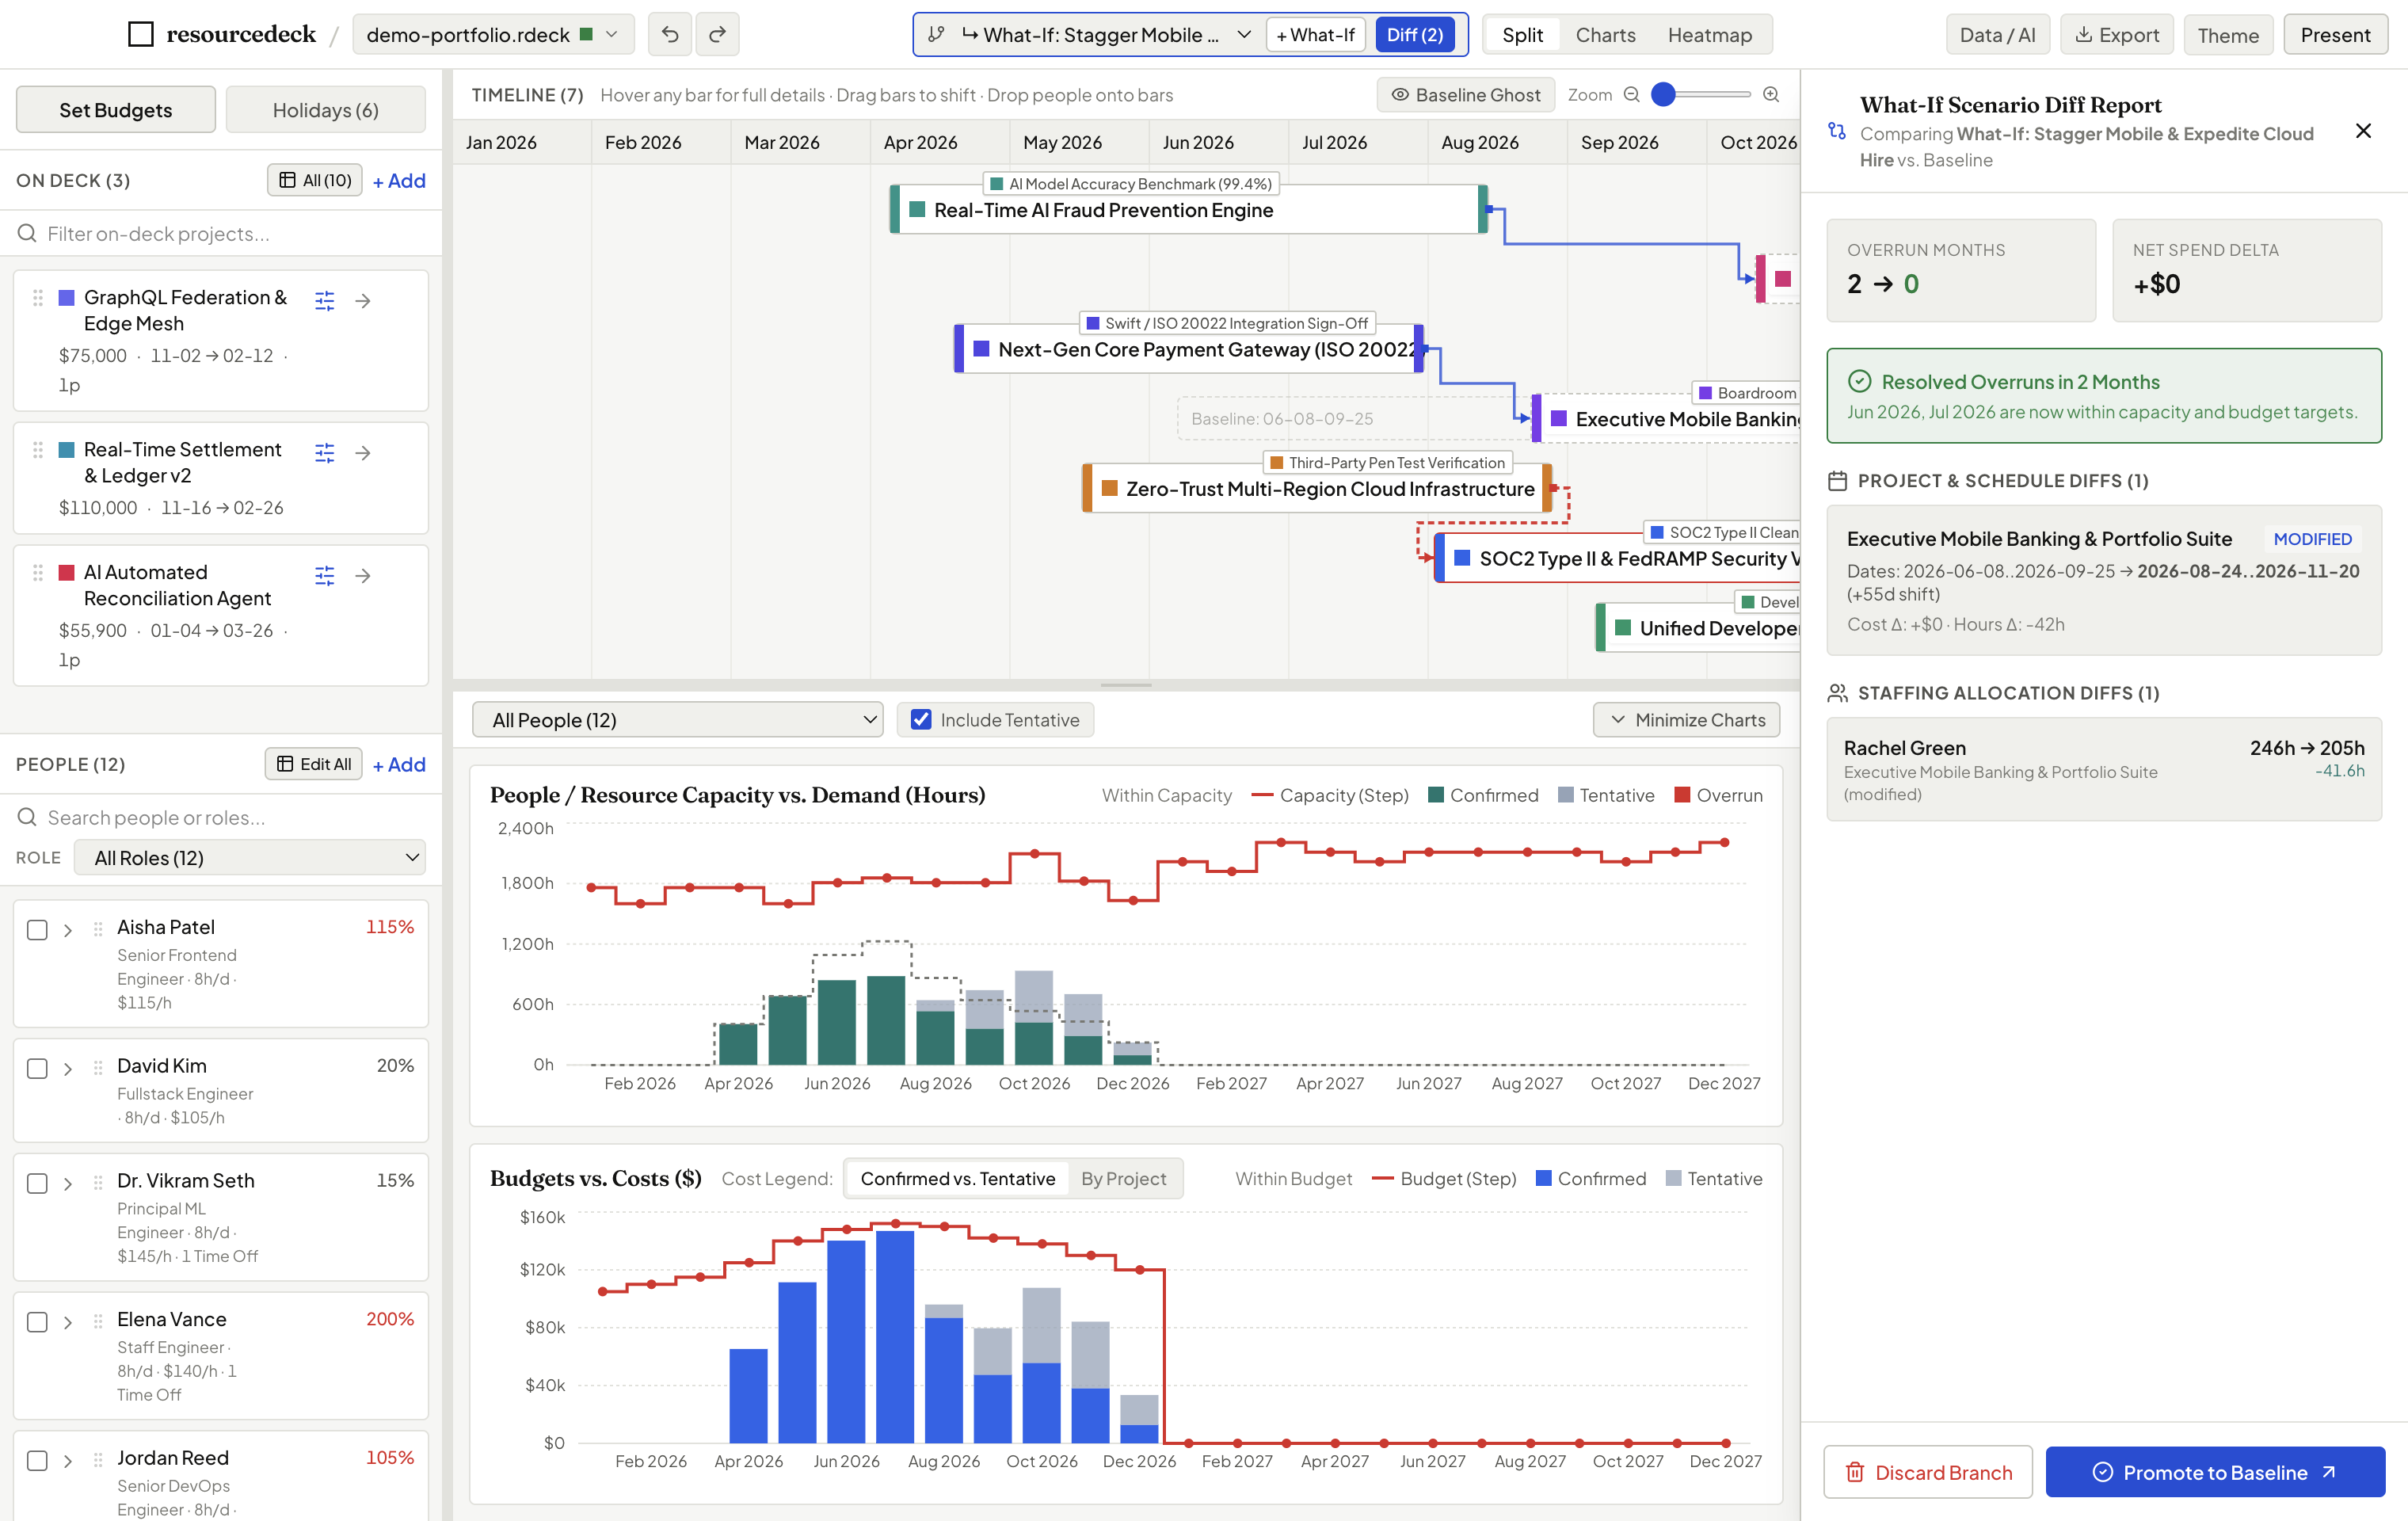The height and width of the screenshot is (1521, 2408).
Task: Click + Add link in On Deck
Action: coord(399,181)
